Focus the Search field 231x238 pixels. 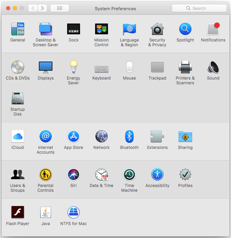click(x=199, y=8)
